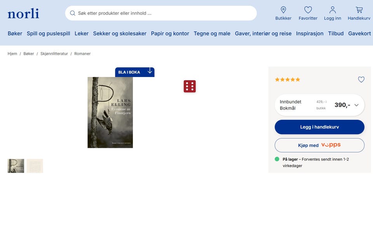Click the Logg inn user icon
Screen dimensions: 373x231
click(x=332, y=10)
